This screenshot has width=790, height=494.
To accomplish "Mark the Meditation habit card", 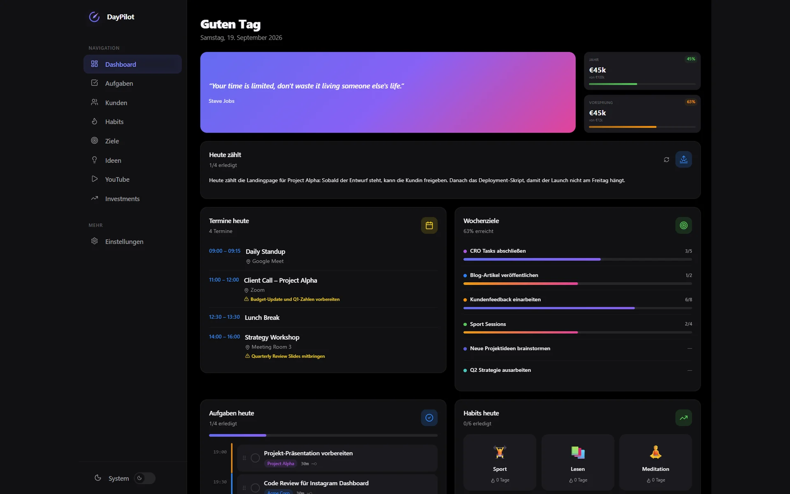I will (x=655, y=461).
